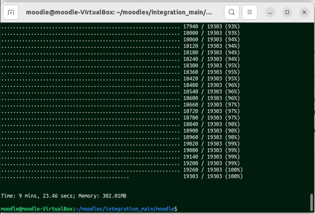The image size is (315, 214).
Task: Click the 18360 / 19303 (95%) line
Action: (120, 72)
